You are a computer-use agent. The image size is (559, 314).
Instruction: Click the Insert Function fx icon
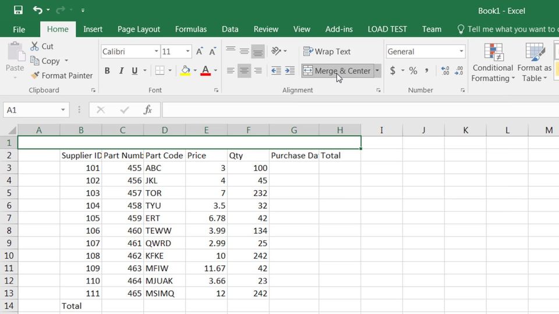148,110
